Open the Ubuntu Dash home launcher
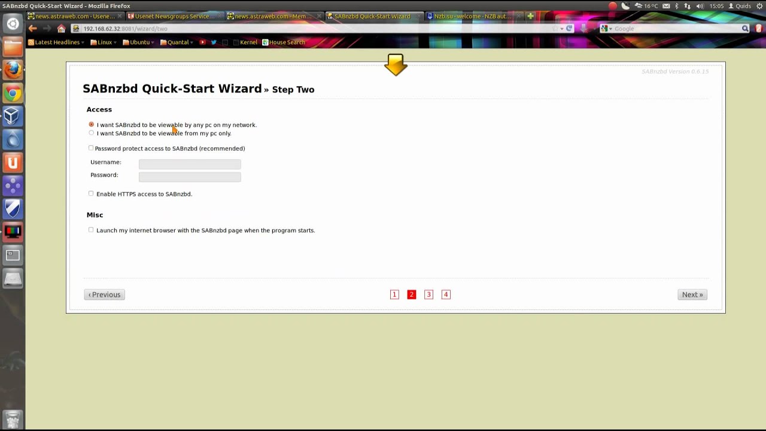 click(13, 25)
